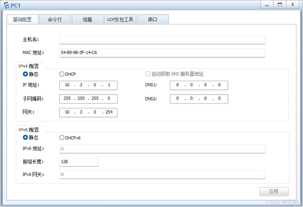This screenshot has width=303, height=207.
Task: Click the 网关 field 10.3.0.254
Action: pos(88,112)
